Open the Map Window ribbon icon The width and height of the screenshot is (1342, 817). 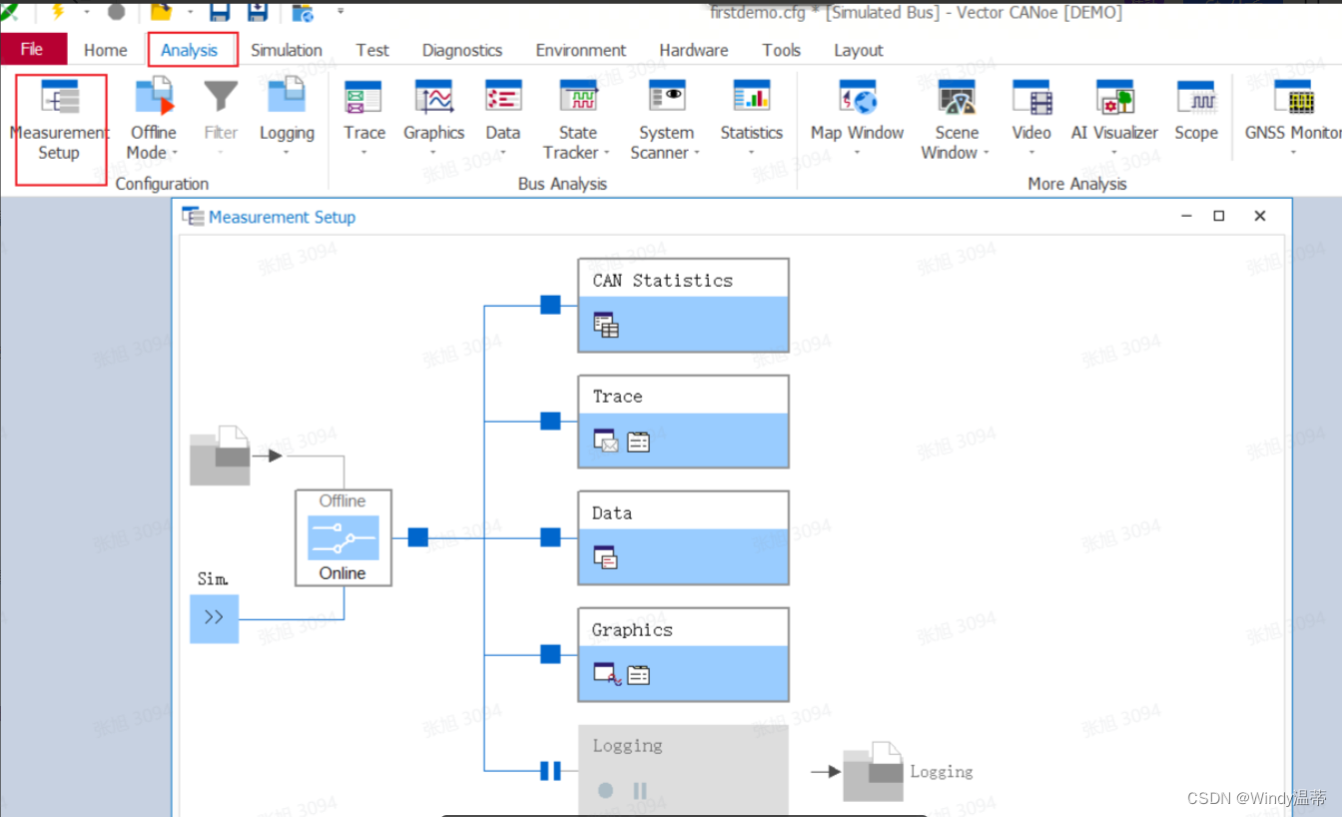click(x=858, y=97)
